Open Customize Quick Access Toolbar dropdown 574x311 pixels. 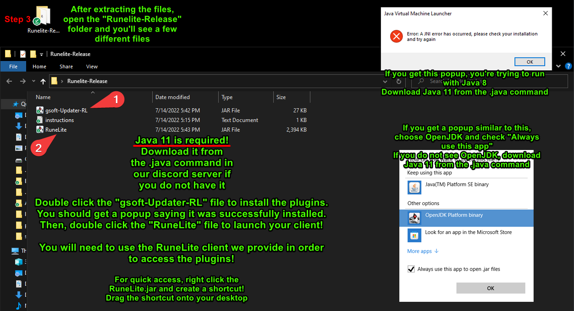[x=41, y=54]
